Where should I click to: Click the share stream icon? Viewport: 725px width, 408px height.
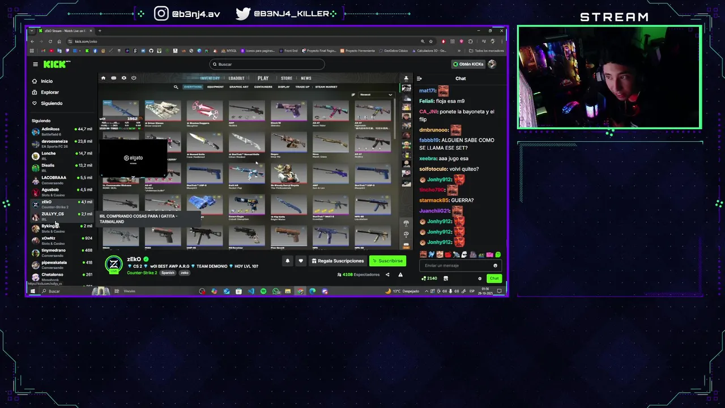[x=387, y=275]
